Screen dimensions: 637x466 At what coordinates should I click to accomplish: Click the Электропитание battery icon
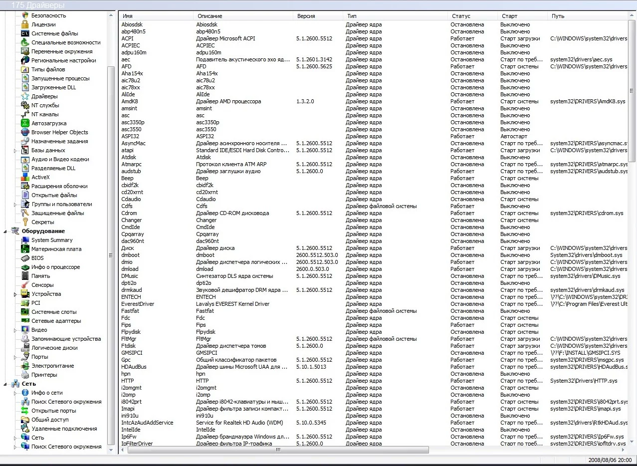pos(25,366)
